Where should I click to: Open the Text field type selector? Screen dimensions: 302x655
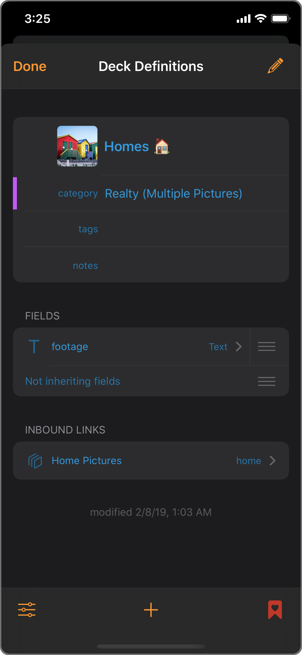pyautogui.click(x=218, y=347)
